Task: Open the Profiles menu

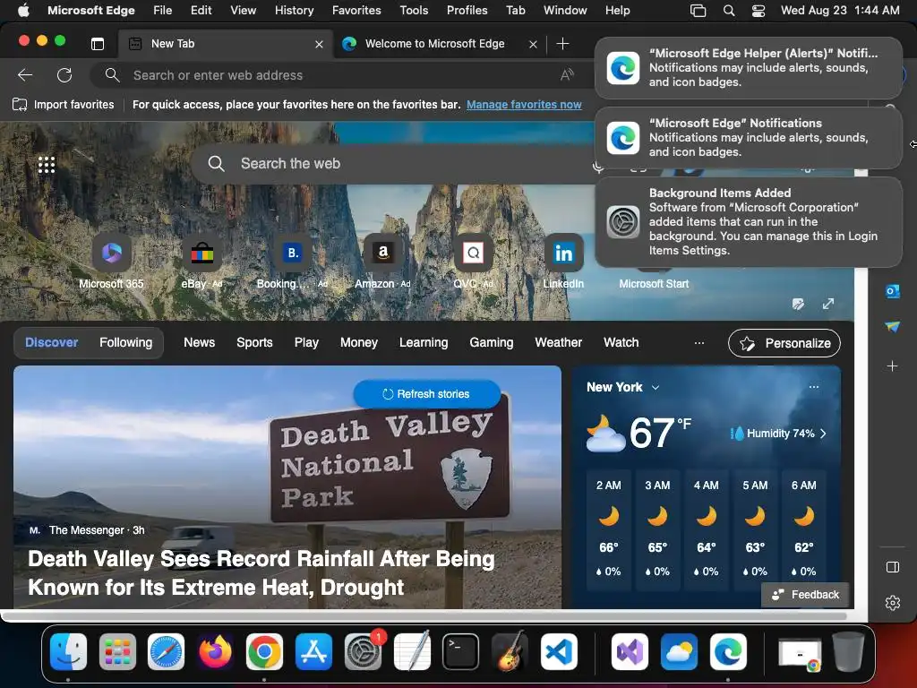Action: point(467,11)
